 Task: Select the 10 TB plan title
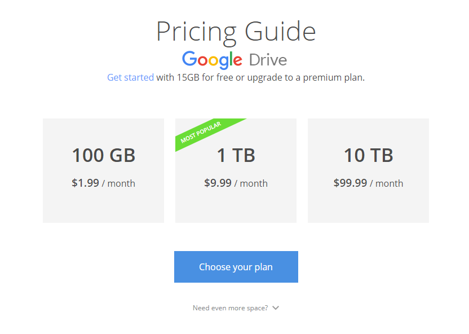click(368, 155)
